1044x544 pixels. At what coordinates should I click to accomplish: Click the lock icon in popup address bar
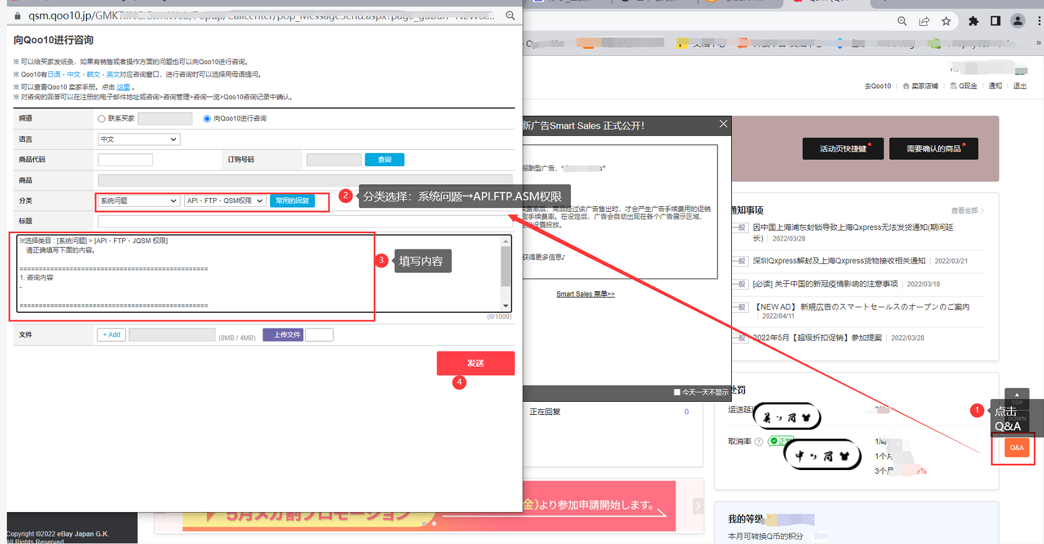coord(18,16)
